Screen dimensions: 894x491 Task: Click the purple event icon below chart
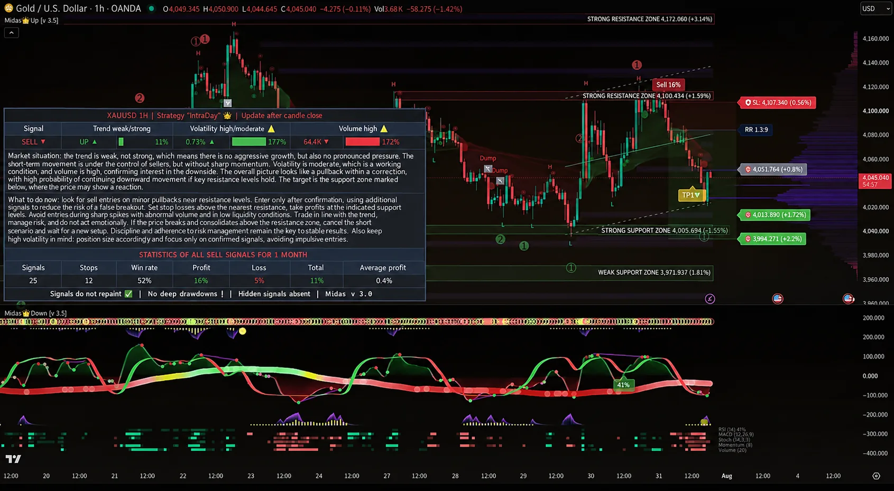pyautogui.click(x=710, y=299)
